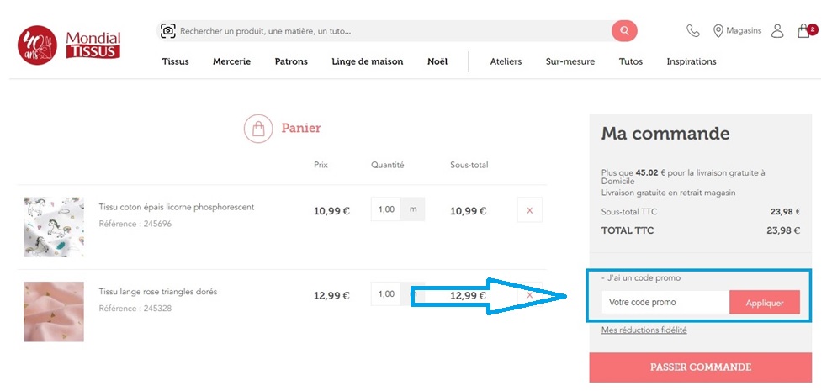Viewport: 832px width, 391px height.
Task: Open Tissu coton épais licorne phosphorescent product
Action: (x=176, y=207)
